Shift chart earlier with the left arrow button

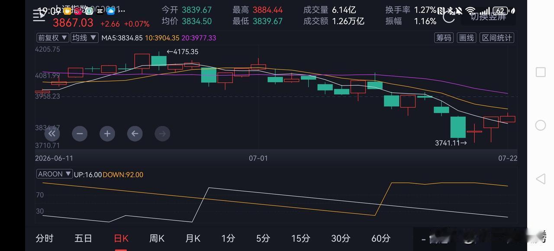pos(135,133)
